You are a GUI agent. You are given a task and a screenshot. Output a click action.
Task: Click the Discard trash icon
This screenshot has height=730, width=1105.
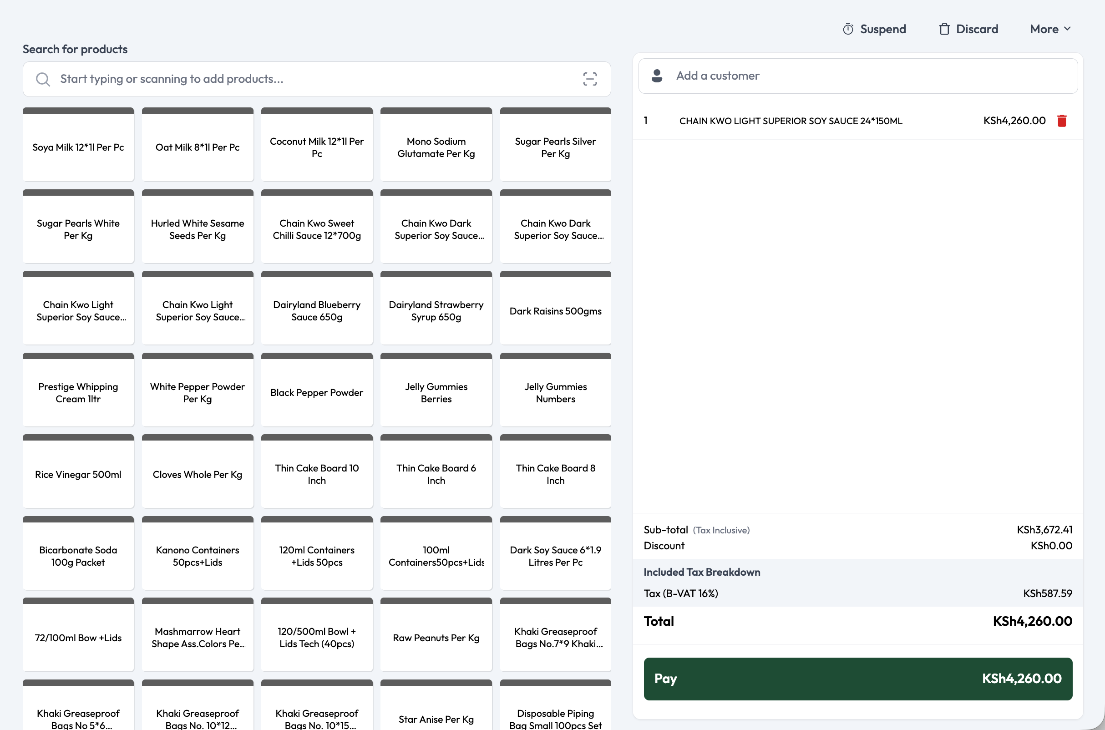944,29
